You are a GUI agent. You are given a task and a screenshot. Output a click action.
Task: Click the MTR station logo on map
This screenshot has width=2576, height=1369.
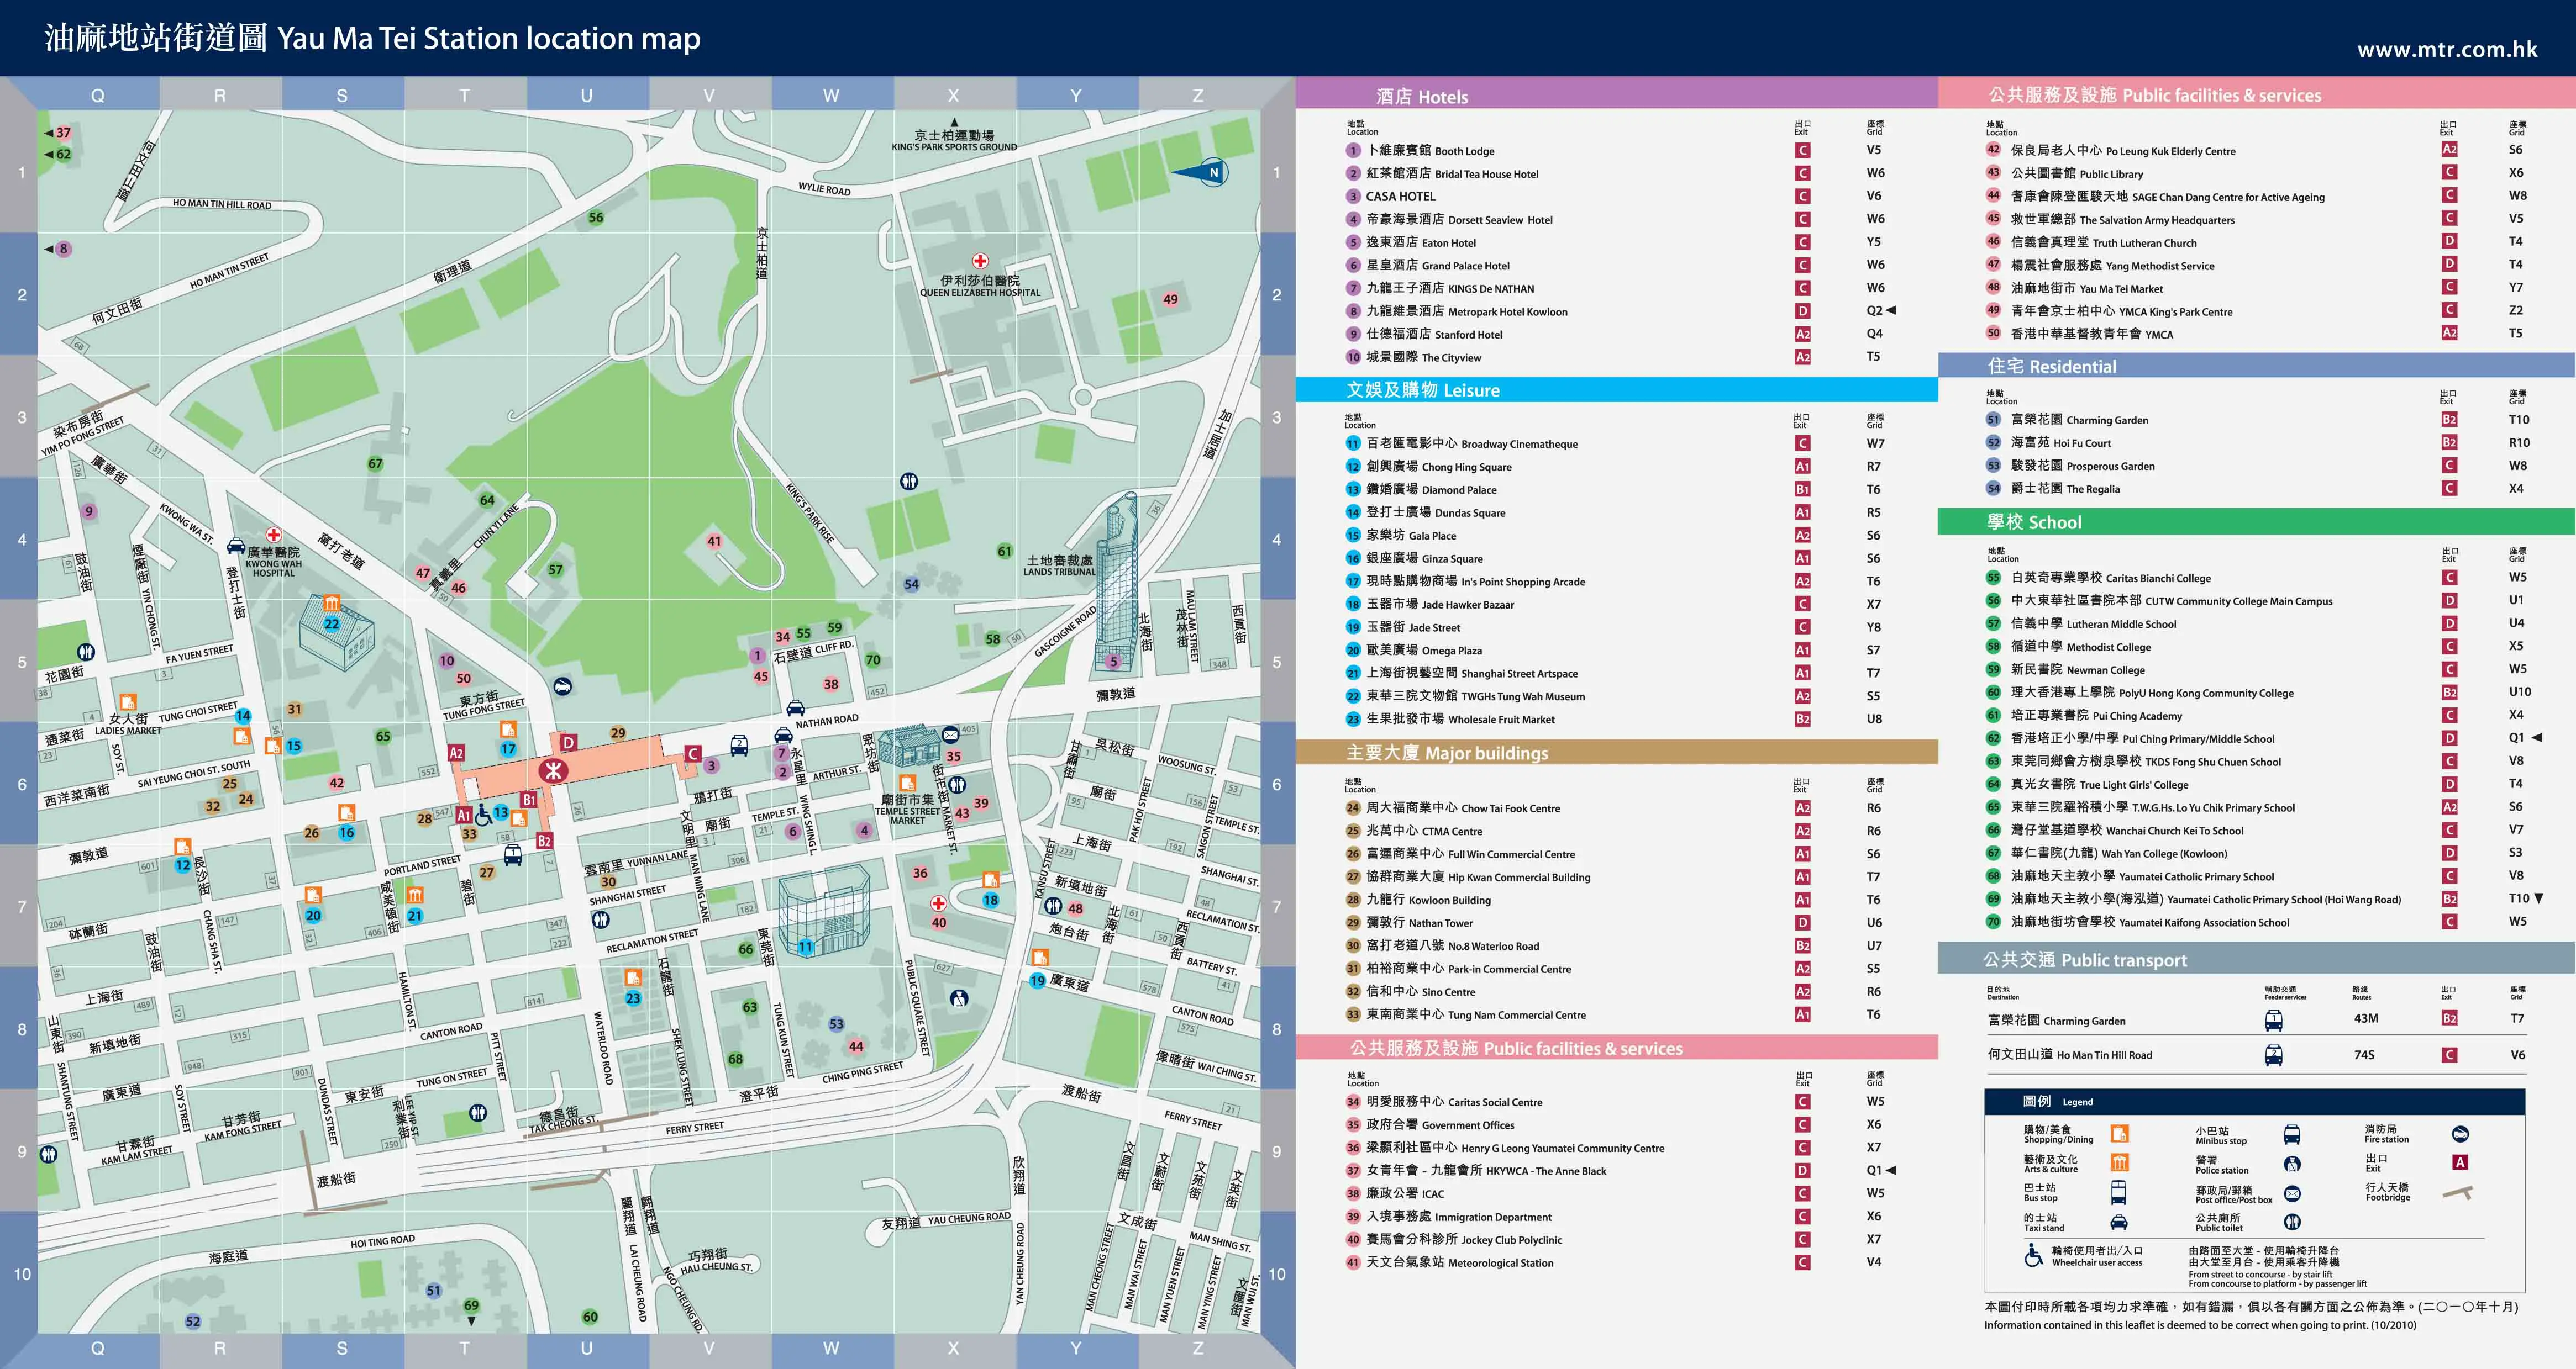coord(553,769)
